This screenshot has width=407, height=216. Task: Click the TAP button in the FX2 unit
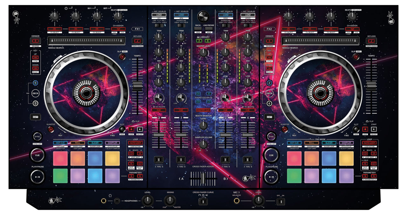tap(352, 29)
